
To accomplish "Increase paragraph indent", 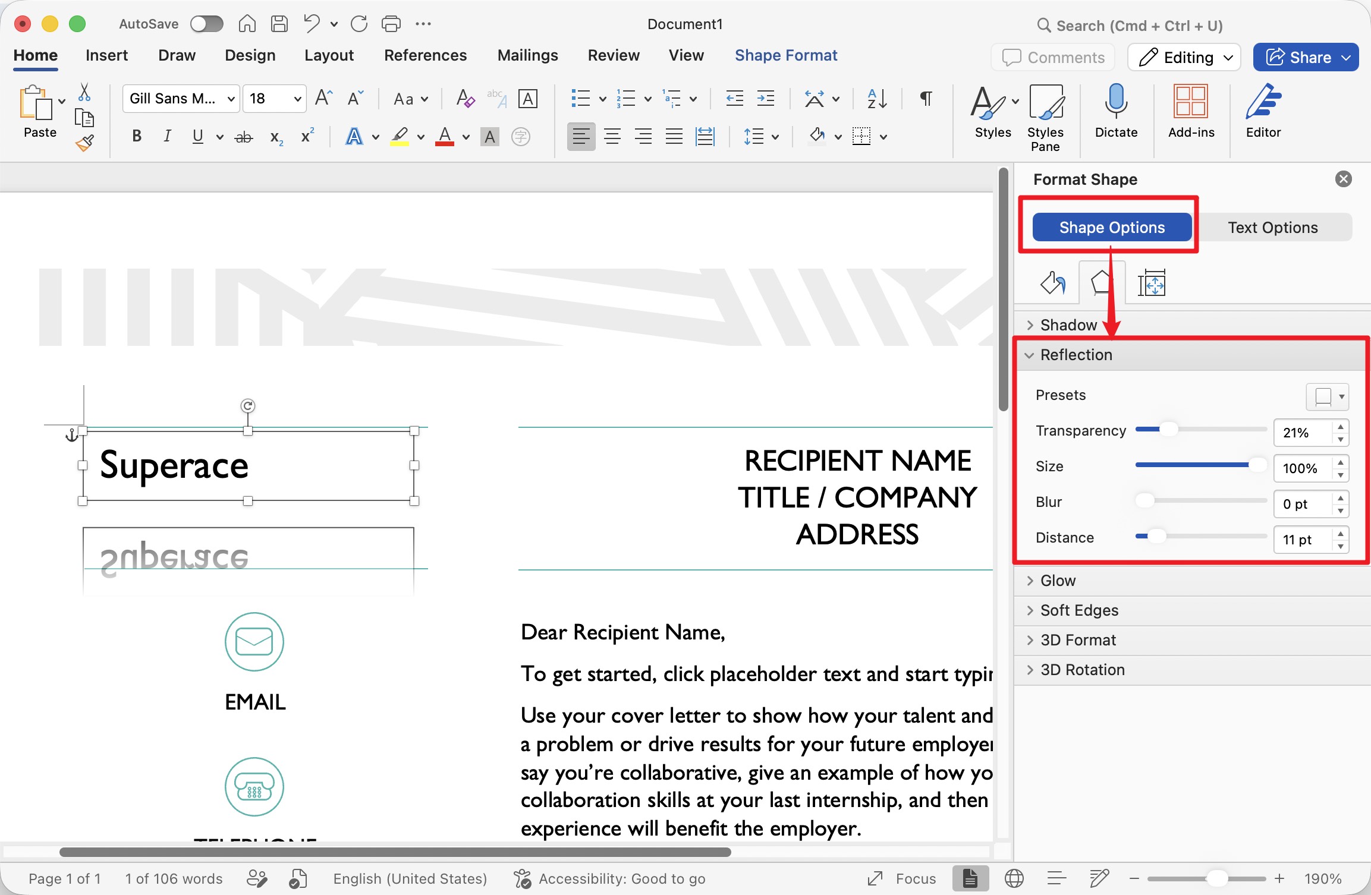I will (766, 98).
